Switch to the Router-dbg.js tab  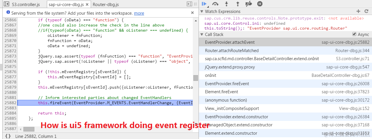tap(106, 5)
